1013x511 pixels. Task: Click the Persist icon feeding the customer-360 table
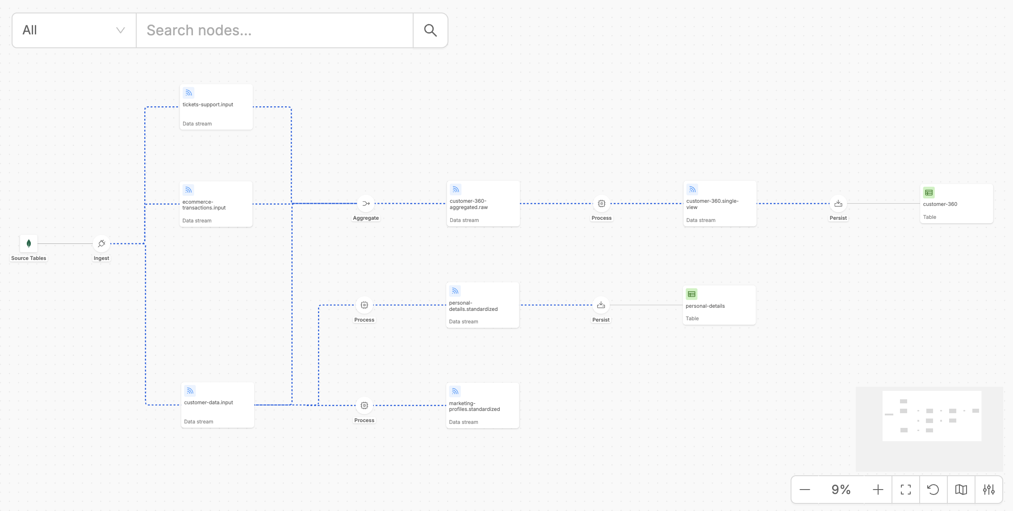tap(838, 203)
